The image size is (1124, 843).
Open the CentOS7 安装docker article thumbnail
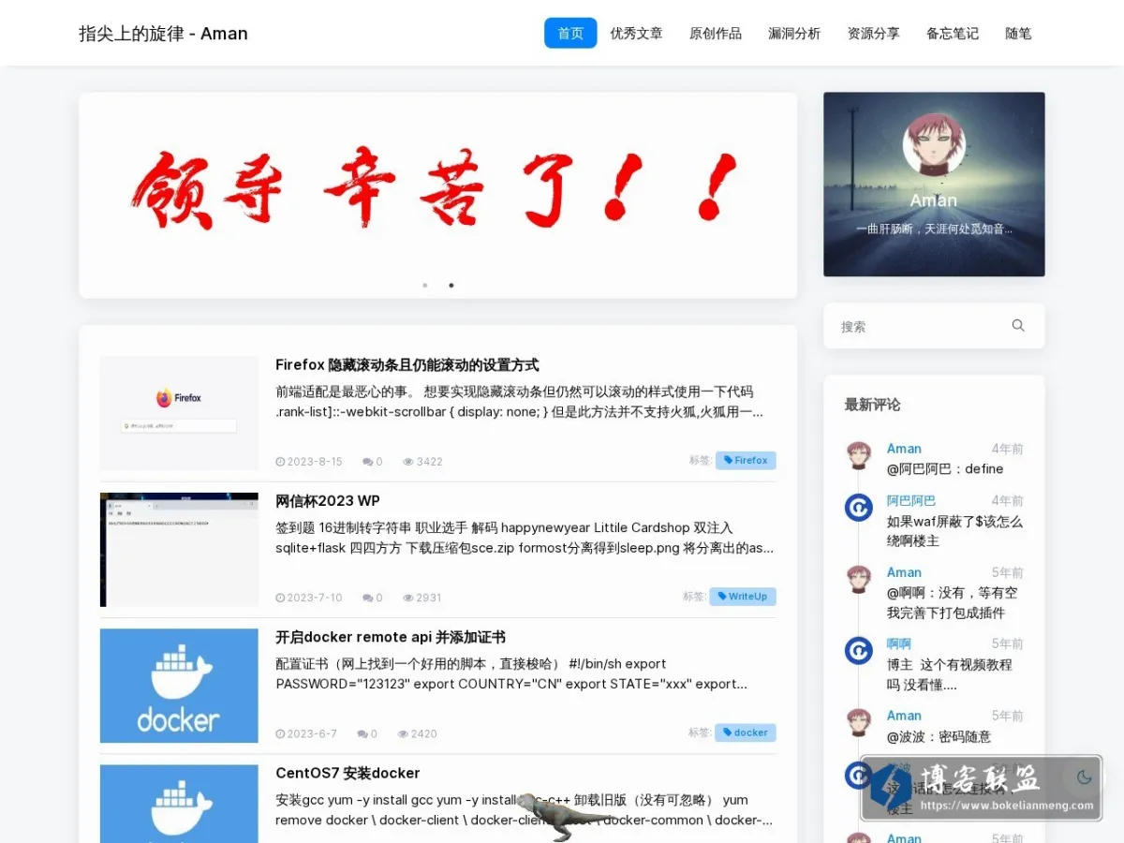[179, 804]
